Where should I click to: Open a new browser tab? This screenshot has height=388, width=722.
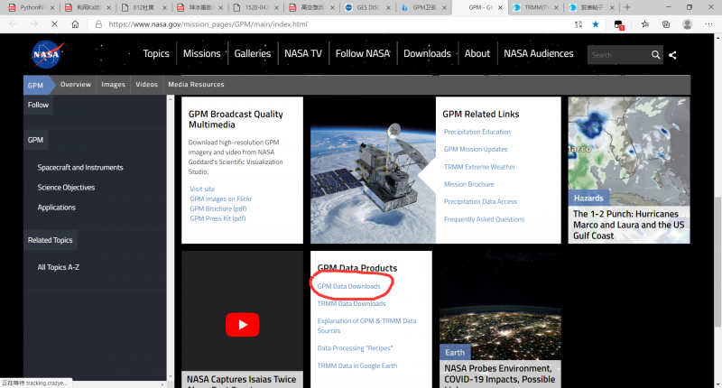point(627,7)
